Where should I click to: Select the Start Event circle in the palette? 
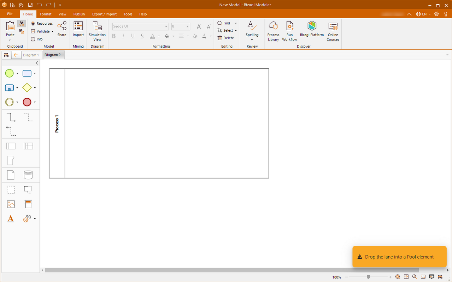[x=9, y=73]
